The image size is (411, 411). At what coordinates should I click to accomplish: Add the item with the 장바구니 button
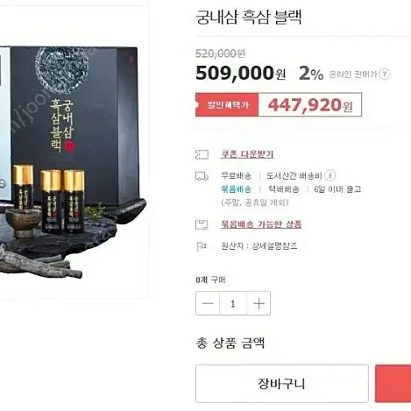[282, 384]
